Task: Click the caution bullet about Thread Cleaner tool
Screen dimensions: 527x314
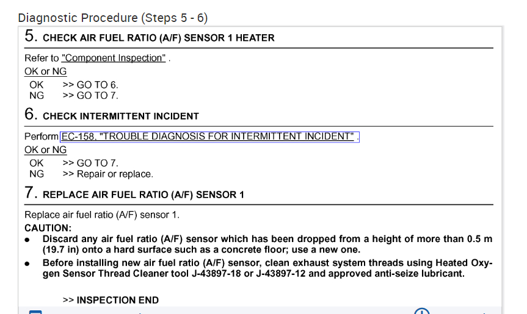Action: coord(267,268)
